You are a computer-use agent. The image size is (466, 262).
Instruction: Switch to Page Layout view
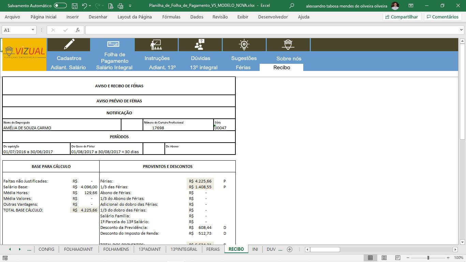coord(384,258)
